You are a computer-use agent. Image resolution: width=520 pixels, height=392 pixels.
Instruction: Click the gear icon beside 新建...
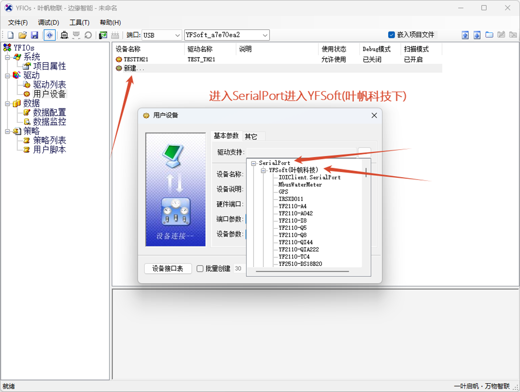pos(119,68)
